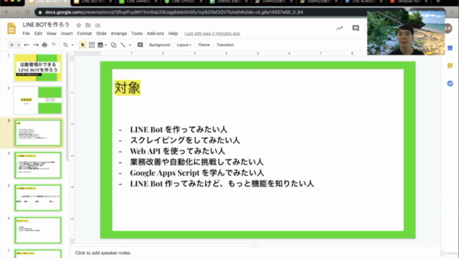Click the slide heading 対象
The height and width of the screenshot is (258, 459).
[x=128, y=87]
